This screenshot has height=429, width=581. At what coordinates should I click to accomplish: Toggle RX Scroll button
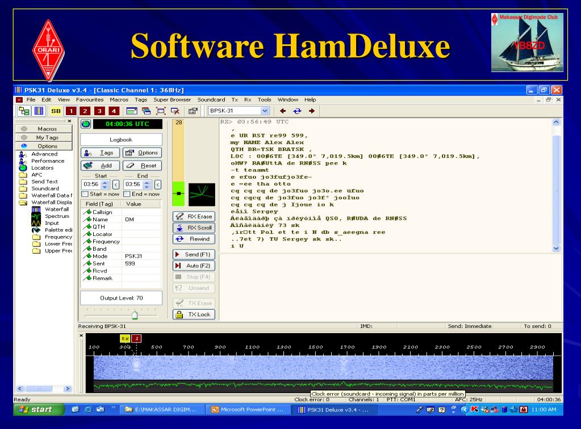pos(194,228)
